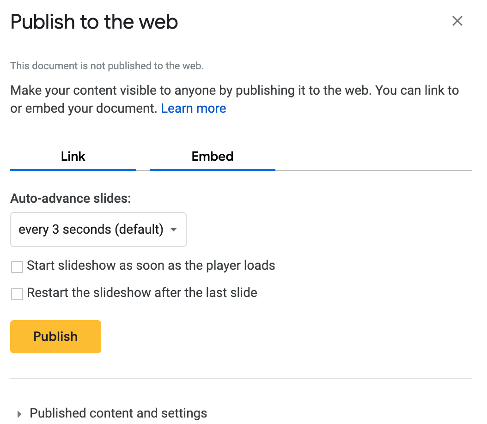
Task: Click the dropdown arrow beside 'every 3 seconds'
Action: pos(174,230)
